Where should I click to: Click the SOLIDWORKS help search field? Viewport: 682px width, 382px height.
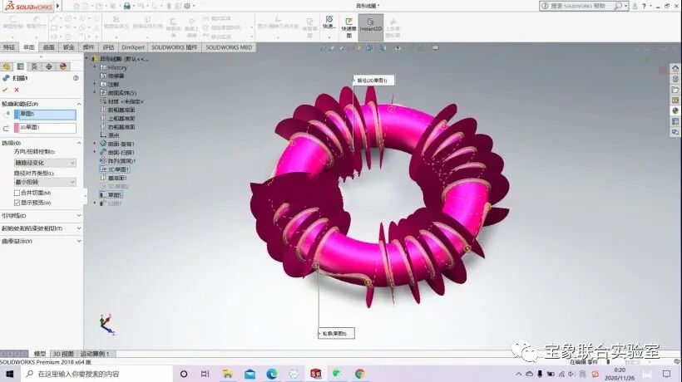[x=579, y=6]
